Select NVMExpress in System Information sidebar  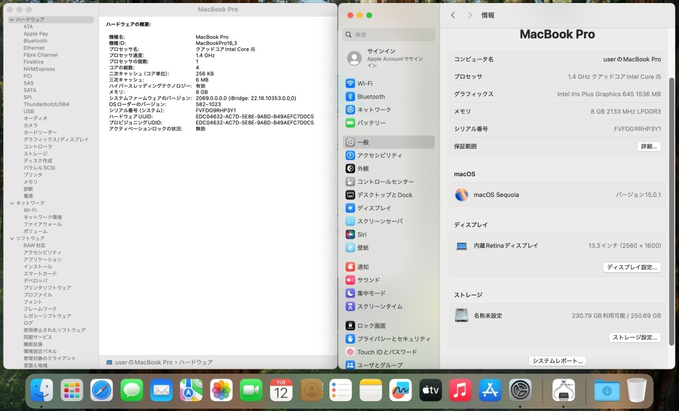(39, 68)
